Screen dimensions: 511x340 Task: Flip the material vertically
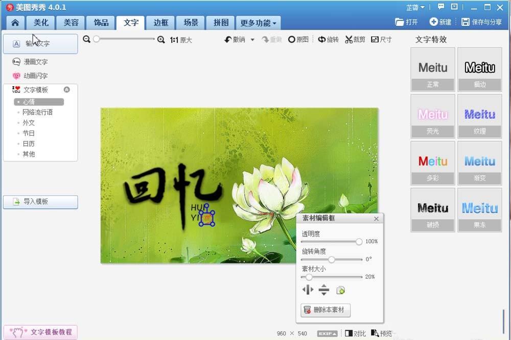click(x=324, y=290)
